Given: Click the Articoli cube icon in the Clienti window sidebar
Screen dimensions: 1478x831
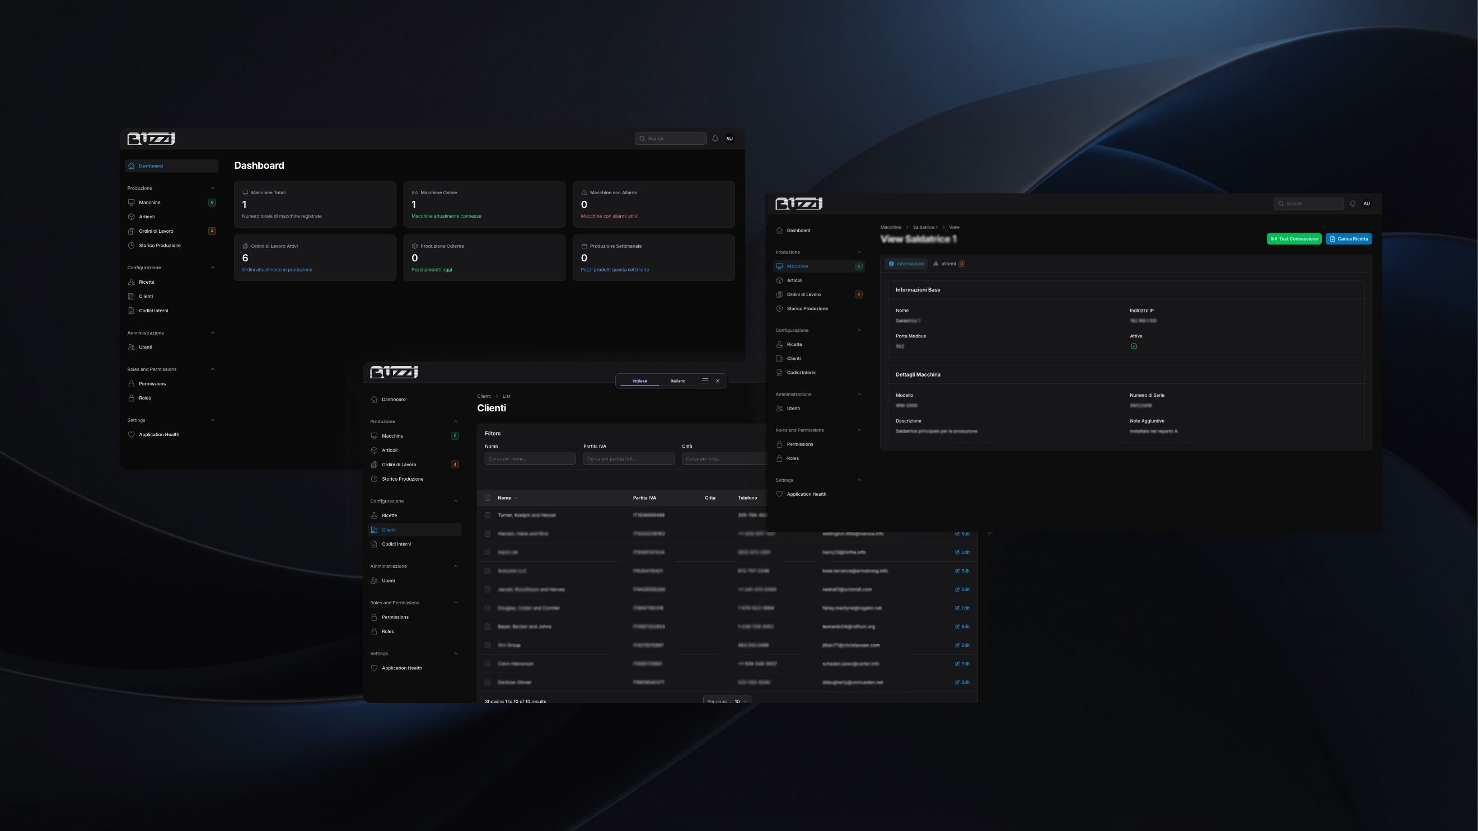Looking at the screenshot, I should pos(374,450).
